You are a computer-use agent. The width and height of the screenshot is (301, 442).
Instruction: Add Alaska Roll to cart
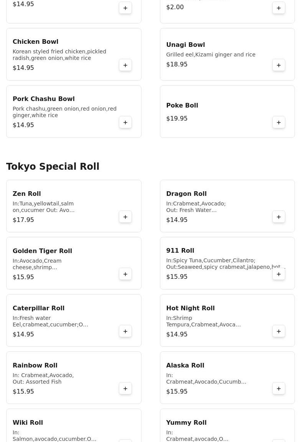click(279, 389)
